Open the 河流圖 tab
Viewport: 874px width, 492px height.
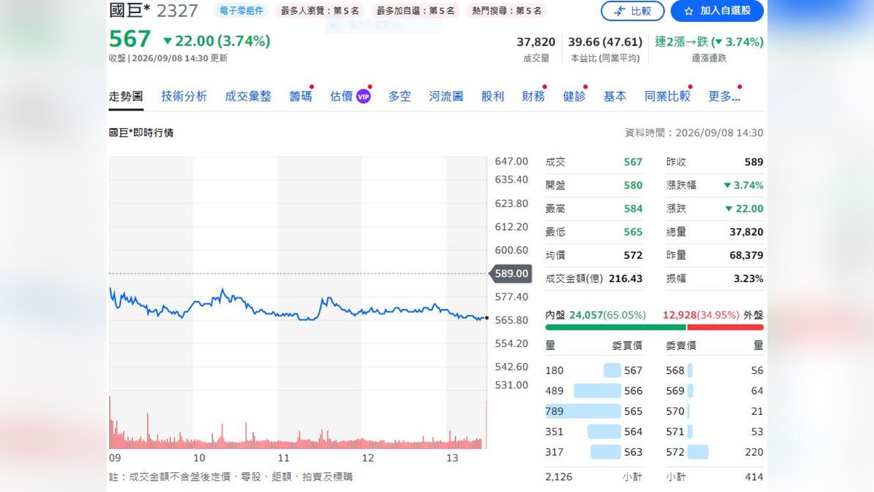(x=446, y=96)
